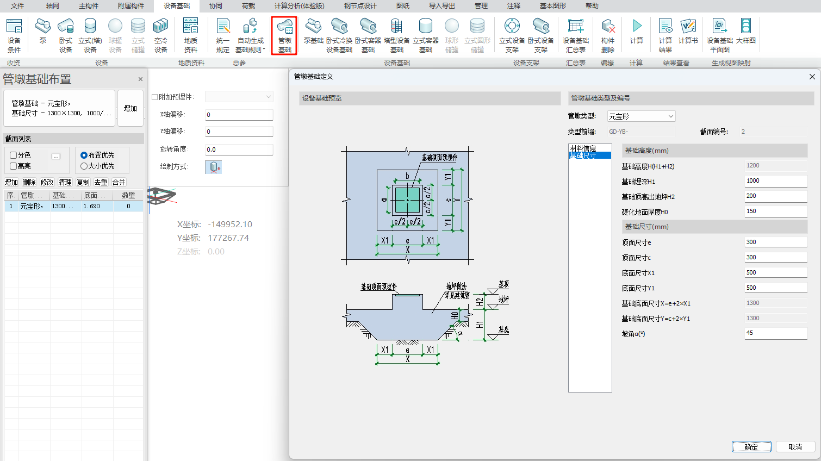Tick the 附加预埋件 checkbox

[155, 97]
